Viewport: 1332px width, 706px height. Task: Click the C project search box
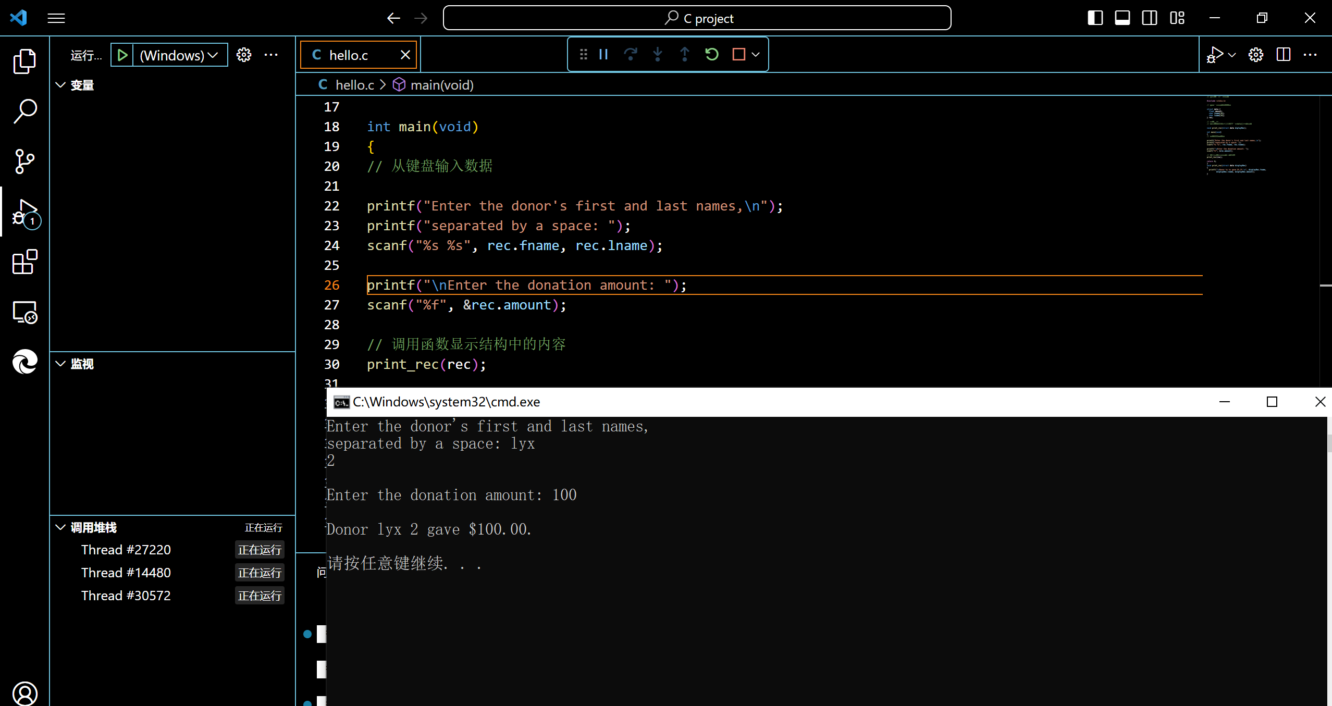(697, 18)
